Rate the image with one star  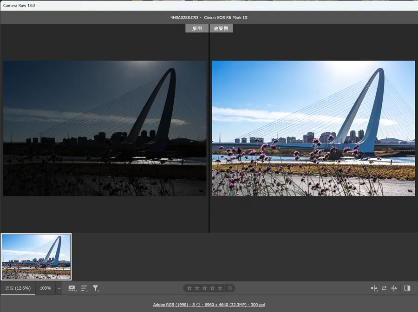coord(189,288)
